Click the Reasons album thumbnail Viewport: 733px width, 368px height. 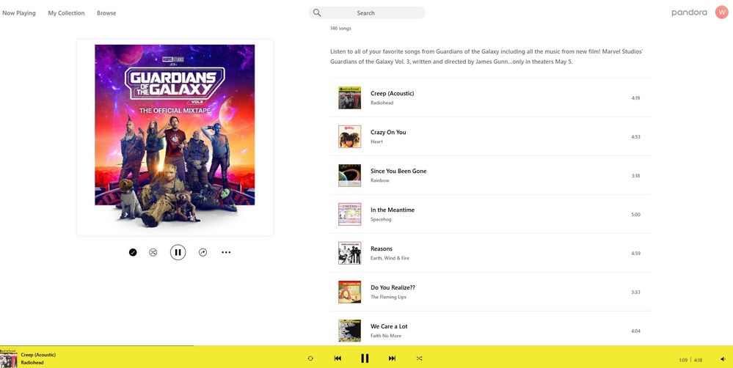tap(350, 253)
